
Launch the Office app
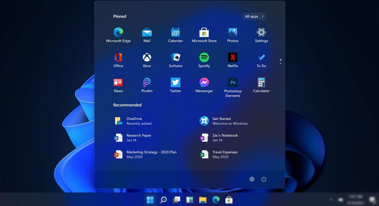click(x=118, y=60)
